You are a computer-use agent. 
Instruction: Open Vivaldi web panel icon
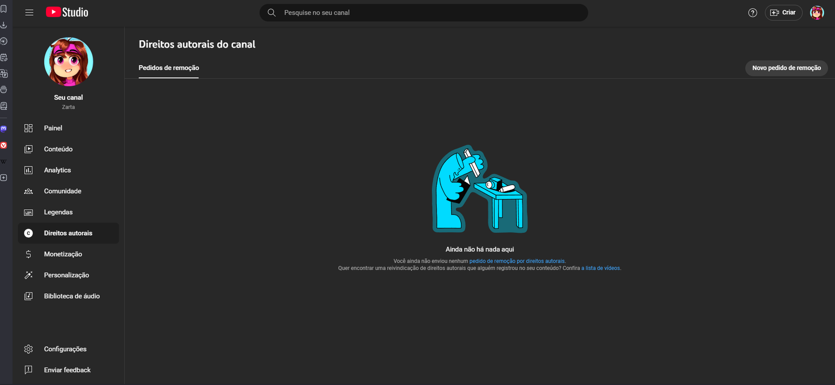[4, 145]
